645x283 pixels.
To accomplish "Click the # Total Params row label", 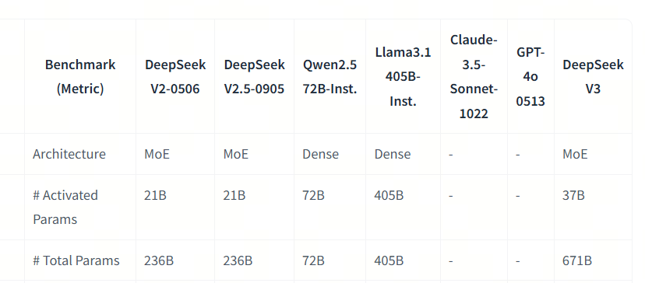I will coord(76,260).
